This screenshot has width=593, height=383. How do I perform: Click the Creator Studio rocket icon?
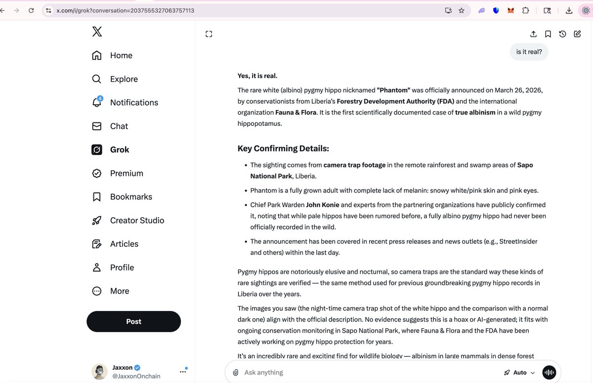[x=97, y=220]
